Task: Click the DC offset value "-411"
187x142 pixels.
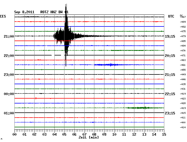Action: point(183,118)
